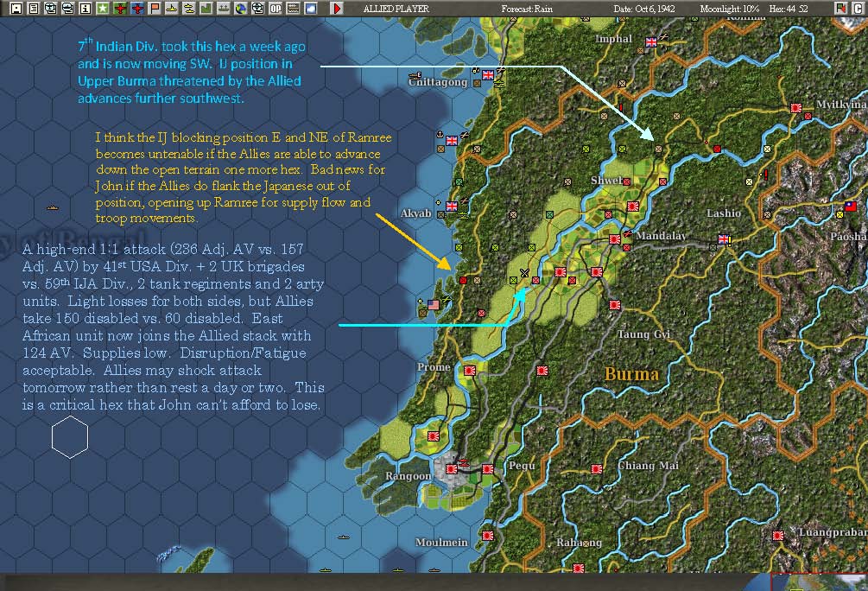Click the flag icon at top right
Viewport: 868px width, 591px height.
click(841, 8)
